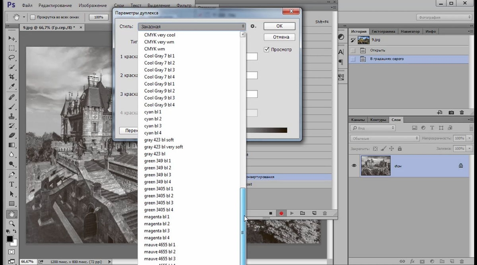
Task: Select the Clone Stamp tool
Action: (x=12, y=116)
